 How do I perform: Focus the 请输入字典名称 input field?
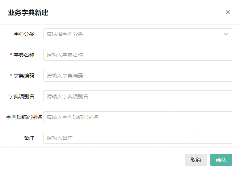click(x=138, y=55)
